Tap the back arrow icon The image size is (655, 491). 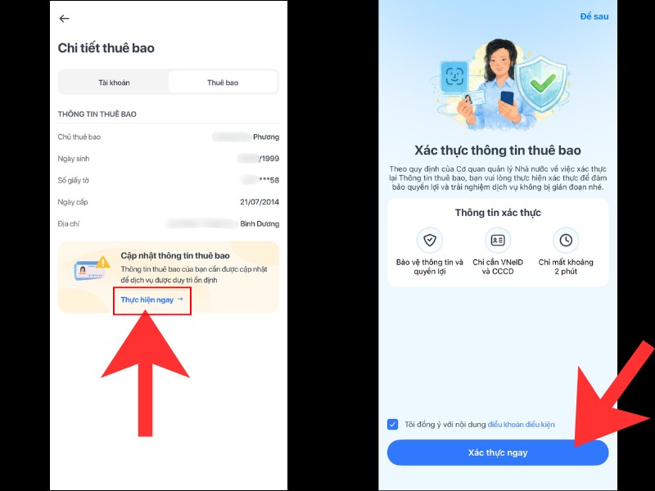[x=65, y=18]
